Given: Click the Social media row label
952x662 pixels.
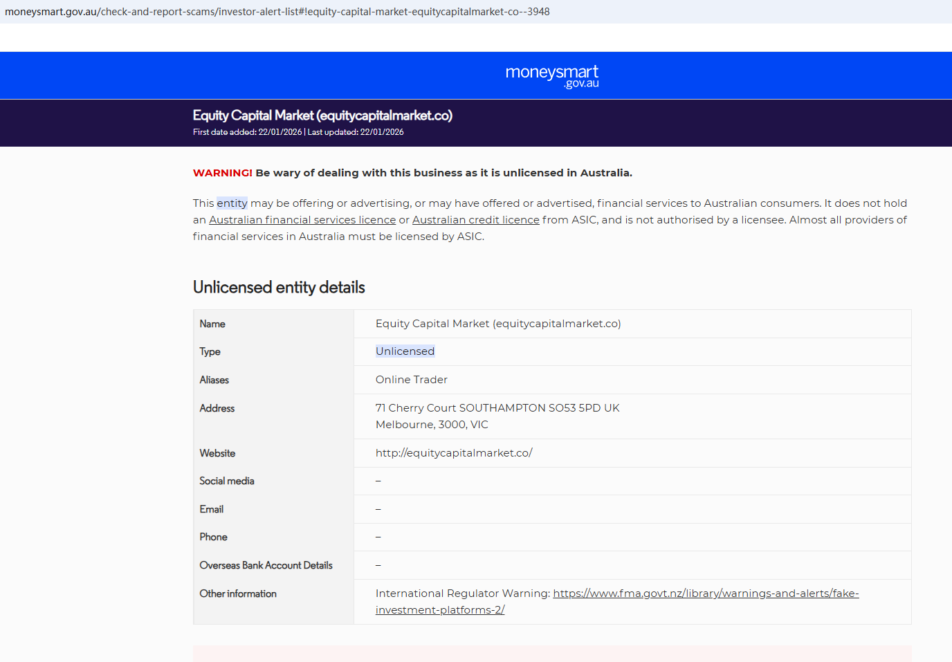Looking at the screenshot, I should pyautogui.click(x=227, y=481).
